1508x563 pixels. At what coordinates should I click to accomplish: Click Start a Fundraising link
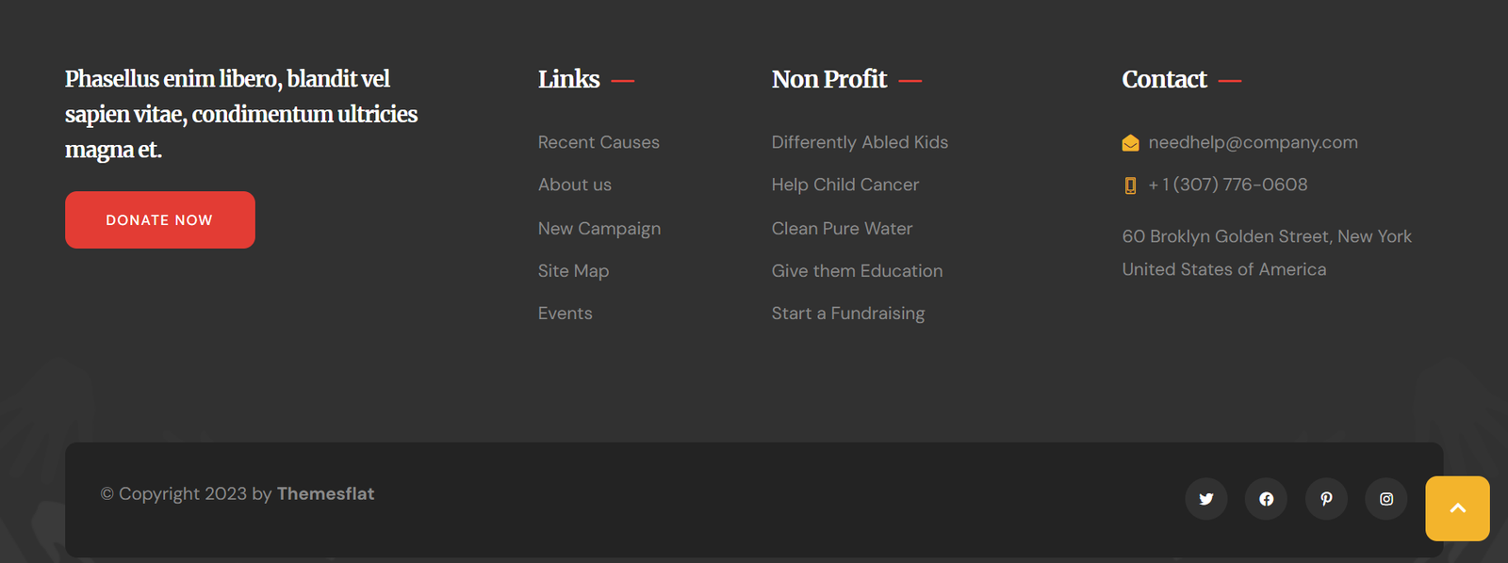(x=848, y=314)
